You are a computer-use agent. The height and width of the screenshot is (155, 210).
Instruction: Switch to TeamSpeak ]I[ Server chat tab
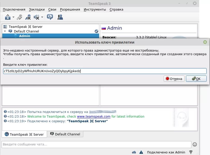[24, 134]
